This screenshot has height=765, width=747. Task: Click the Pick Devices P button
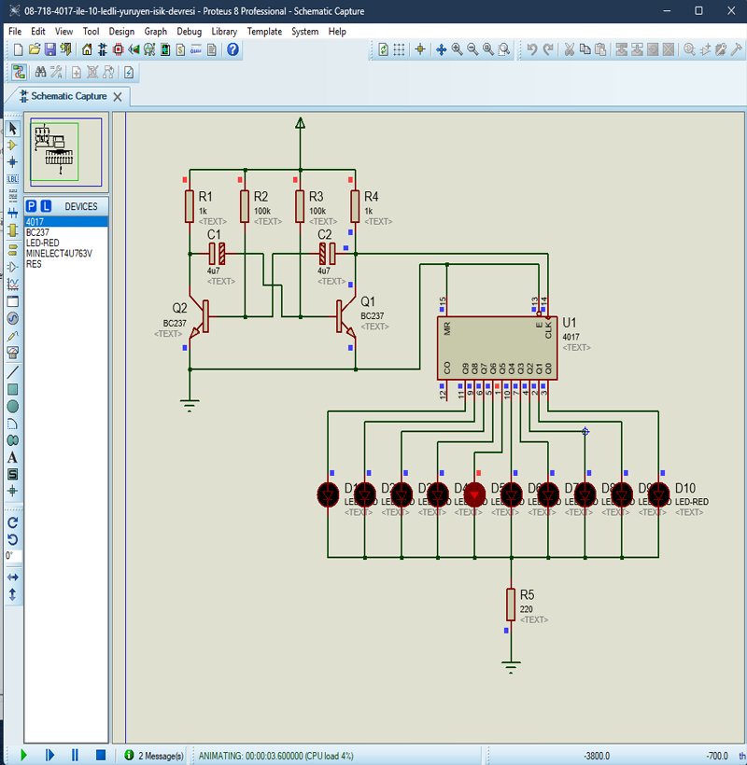[32, 206]
